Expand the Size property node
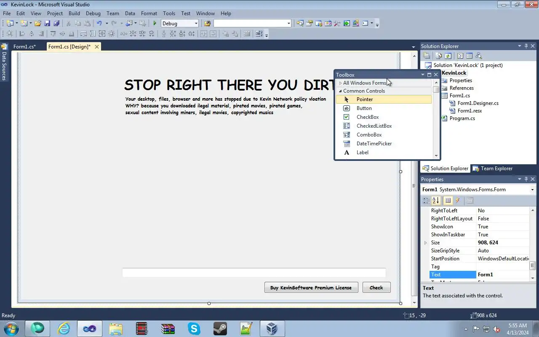 coord(425,243)
